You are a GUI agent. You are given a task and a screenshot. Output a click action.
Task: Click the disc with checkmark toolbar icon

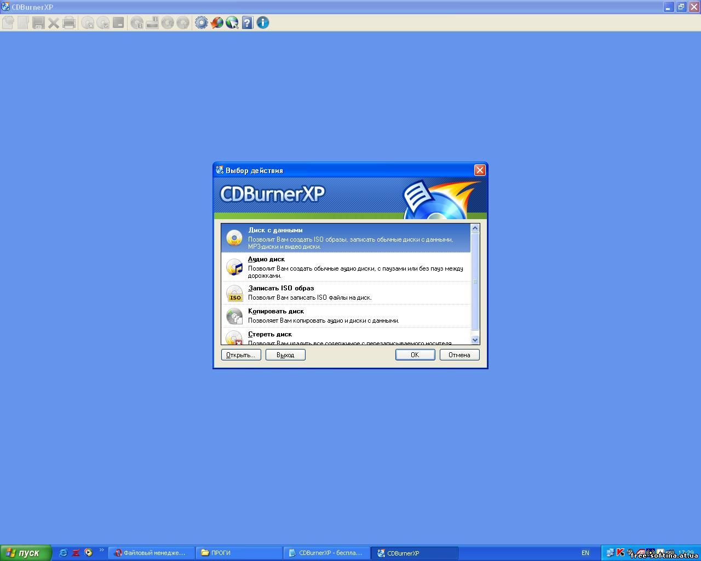click(103, 22)
